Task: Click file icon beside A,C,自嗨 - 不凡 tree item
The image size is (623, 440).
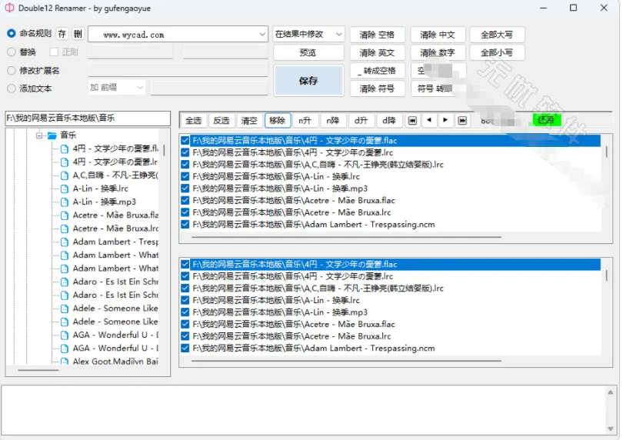Action: [x=65, y=175]
